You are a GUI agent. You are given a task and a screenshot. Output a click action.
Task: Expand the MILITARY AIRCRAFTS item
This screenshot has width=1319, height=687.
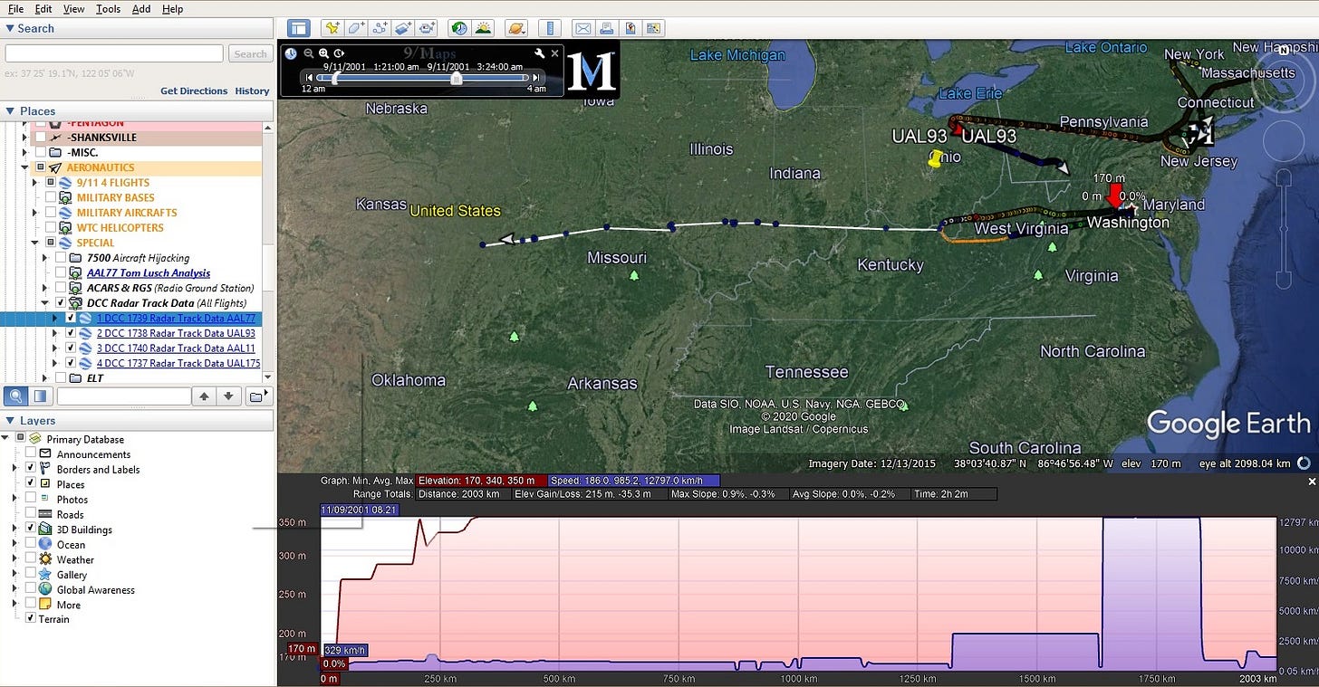point(36,213)
